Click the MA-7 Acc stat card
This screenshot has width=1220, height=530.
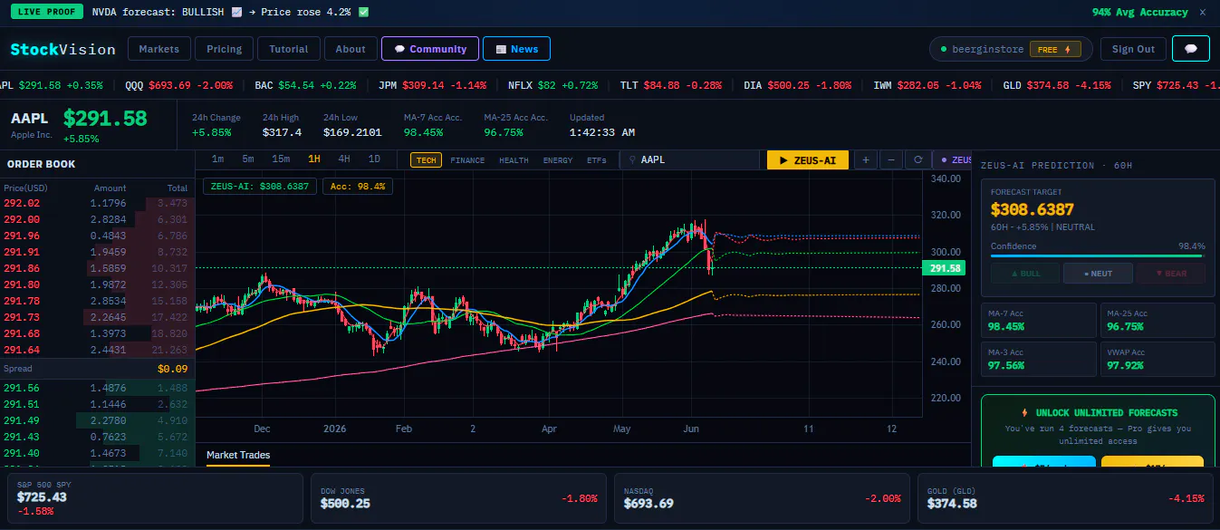tap(1039, 320)
